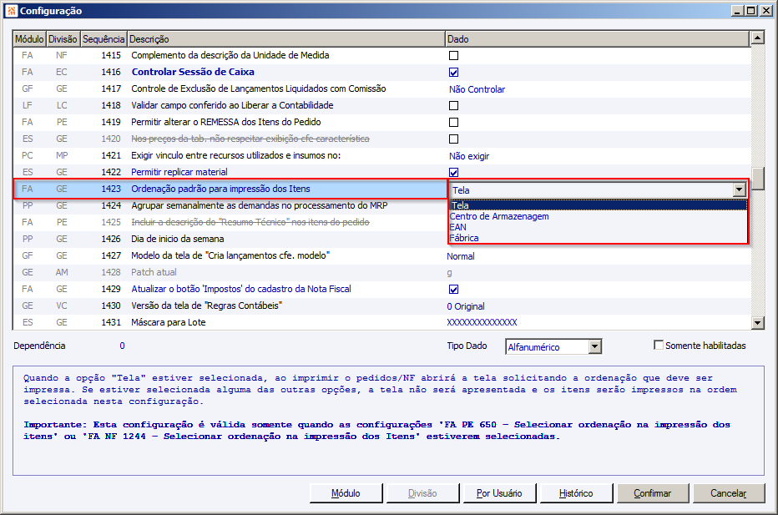This screenshot has height=515, width=778.
Task: Open the Tipo Dado Alfanumérico dropdown
Action: (x=595, y=346)
